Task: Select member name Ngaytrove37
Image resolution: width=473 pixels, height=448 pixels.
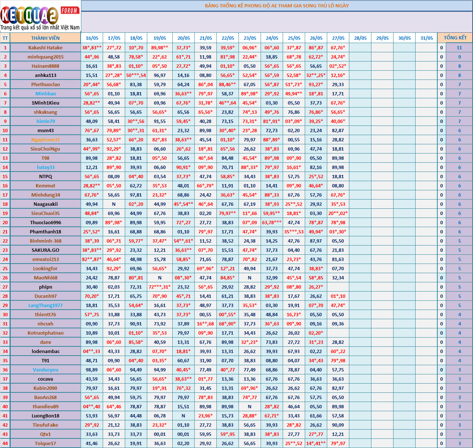Action: click(45, 140)
